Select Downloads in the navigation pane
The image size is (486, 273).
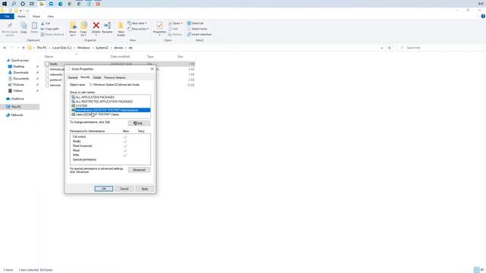(x=21, y=73)
